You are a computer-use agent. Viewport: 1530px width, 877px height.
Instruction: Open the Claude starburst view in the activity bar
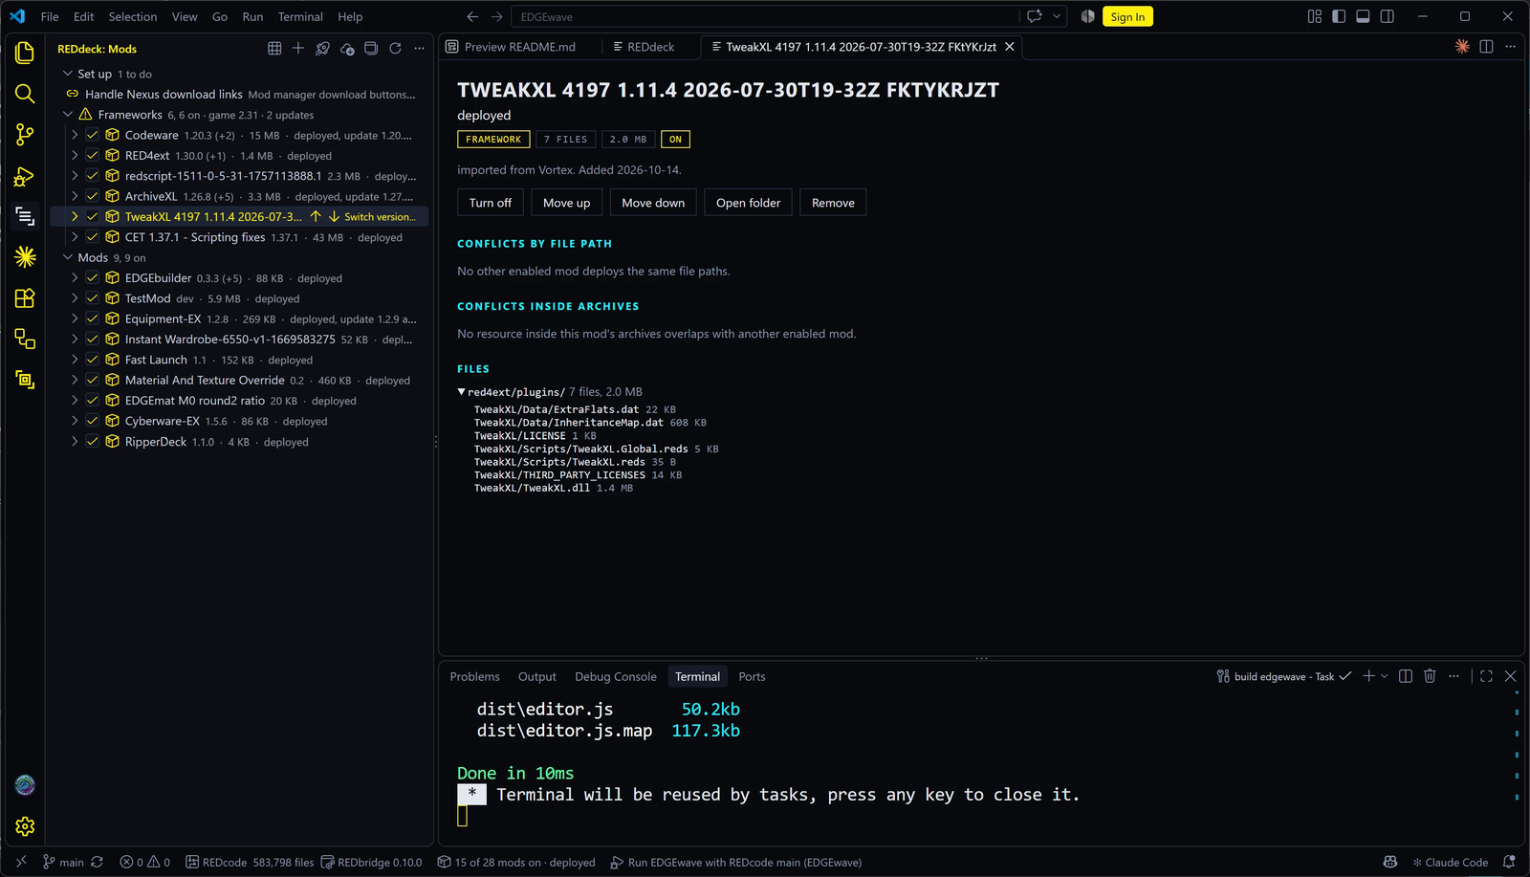[25, 256]
